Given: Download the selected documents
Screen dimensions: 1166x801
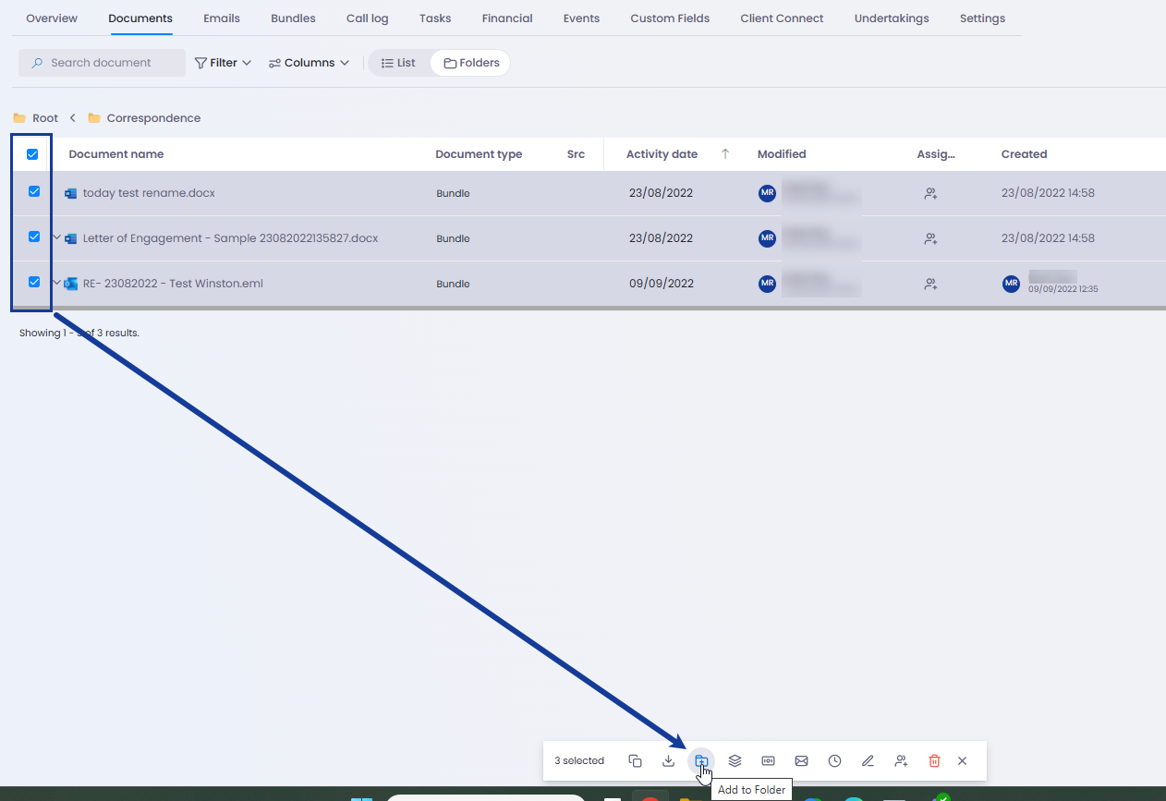Looking at the screenshot, I should [x=668, y=760].
